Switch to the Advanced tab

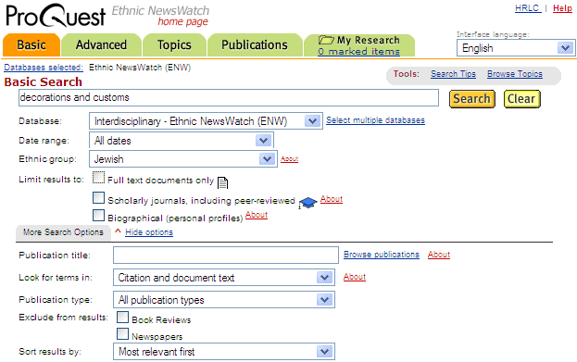(x=101, y=44)
